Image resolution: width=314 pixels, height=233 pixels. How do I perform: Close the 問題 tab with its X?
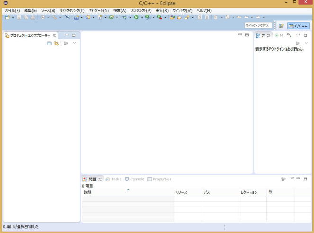[x=100, y=179]
